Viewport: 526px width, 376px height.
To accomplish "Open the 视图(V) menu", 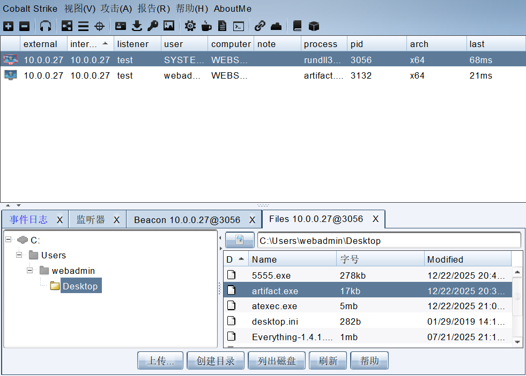I will click(80, 9).
